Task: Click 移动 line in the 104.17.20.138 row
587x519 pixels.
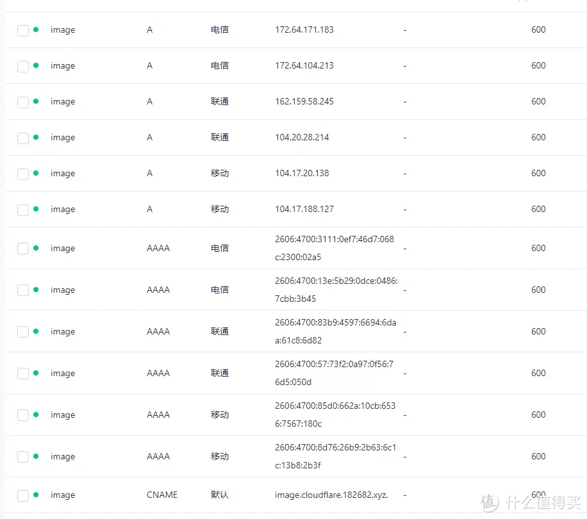Action: (x=220, y=173)
